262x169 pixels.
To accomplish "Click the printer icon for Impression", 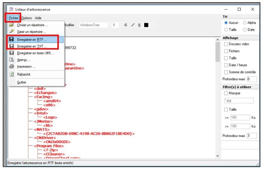I will pyautogui.click(x=11, y=67).
